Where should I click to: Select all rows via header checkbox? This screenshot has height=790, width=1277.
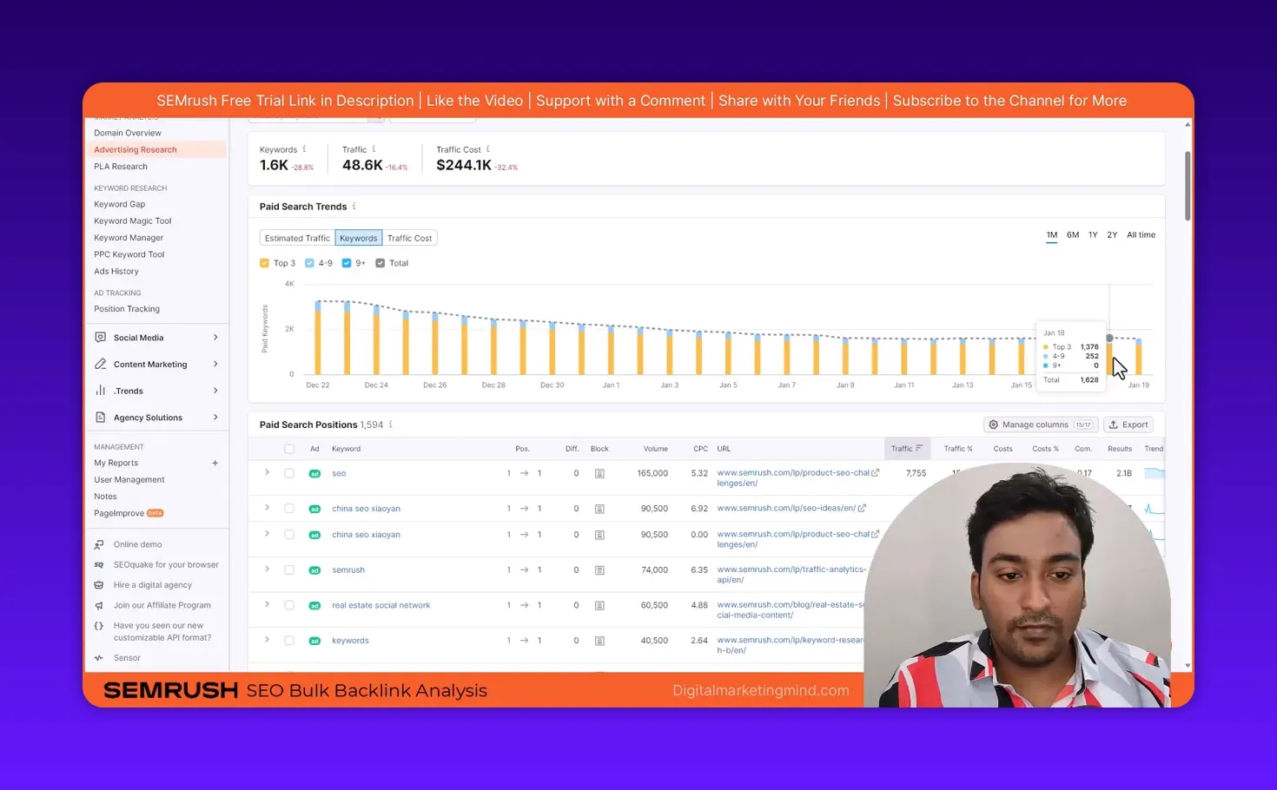click(x=288, y=448)
